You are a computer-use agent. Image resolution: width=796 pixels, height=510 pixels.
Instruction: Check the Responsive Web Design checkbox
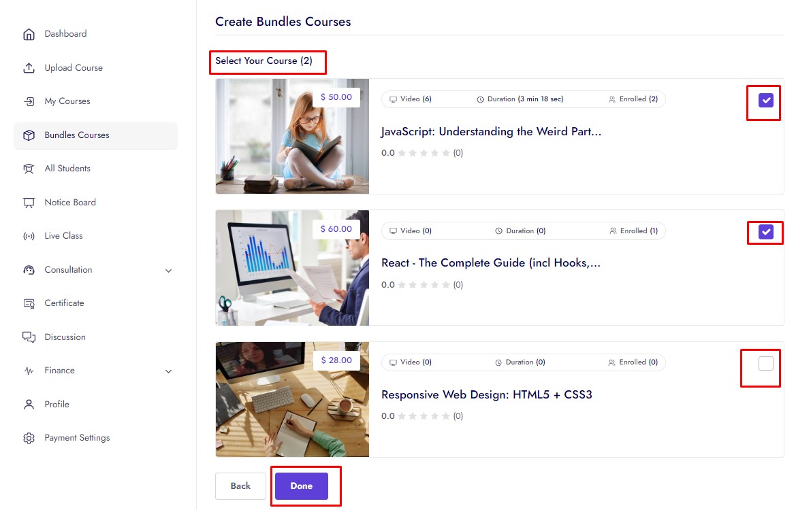point(766,364)
